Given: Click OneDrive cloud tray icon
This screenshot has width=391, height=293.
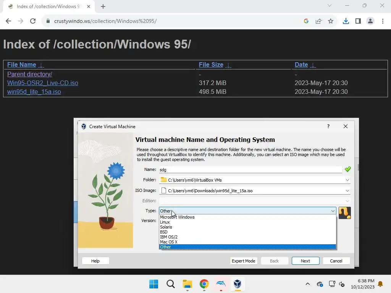Looking at the screenshot, I should (x=320, y=284).
